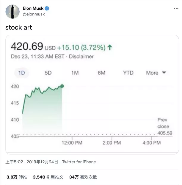View the 34万 likes list
182x185 pixels.
point(83,177)
